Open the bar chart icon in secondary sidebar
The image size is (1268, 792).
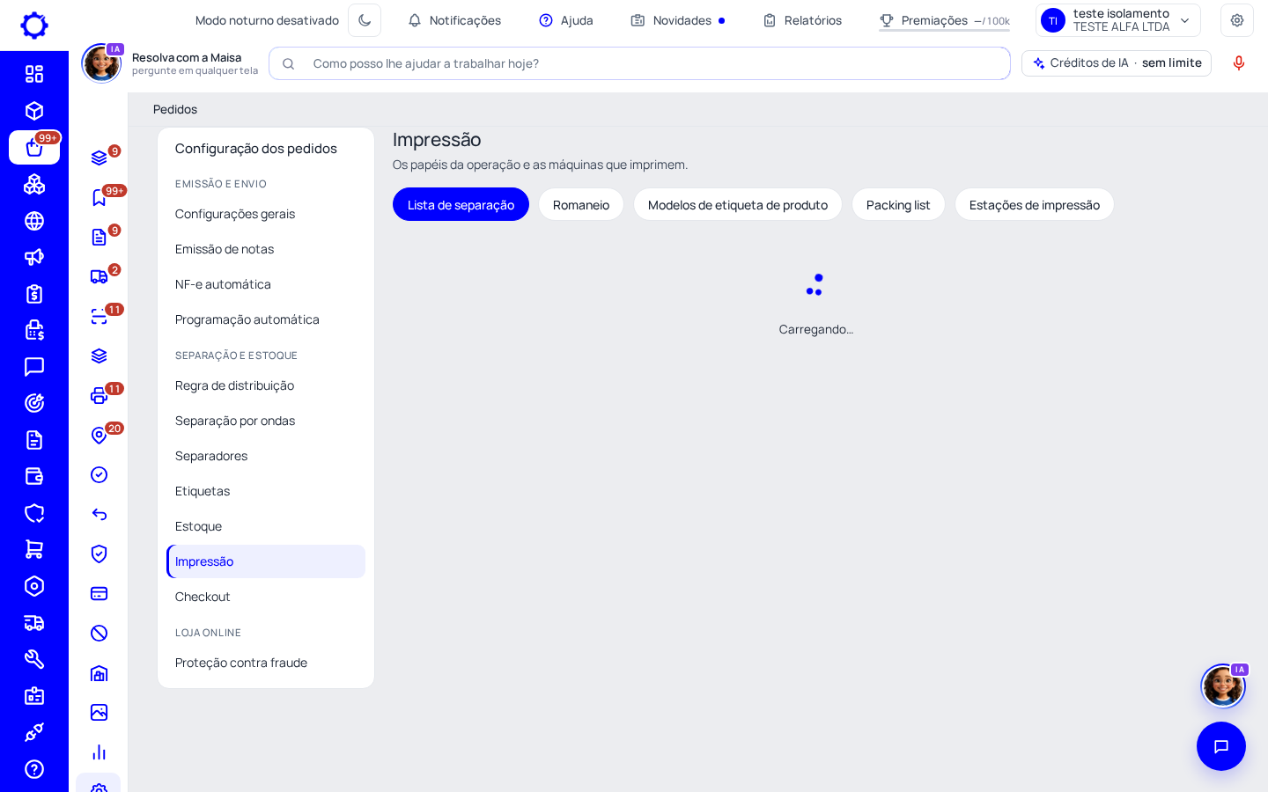click(100, 752)
